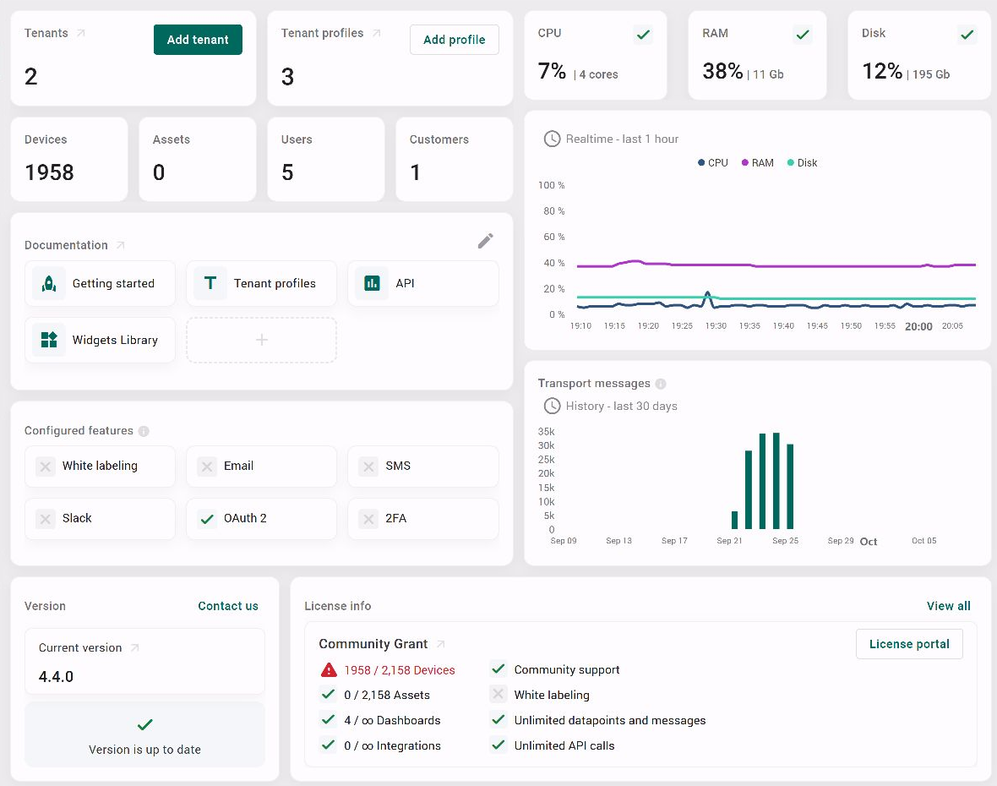Click the Add tenant button
The image size is (997, 786).
[x=198, y=40]
